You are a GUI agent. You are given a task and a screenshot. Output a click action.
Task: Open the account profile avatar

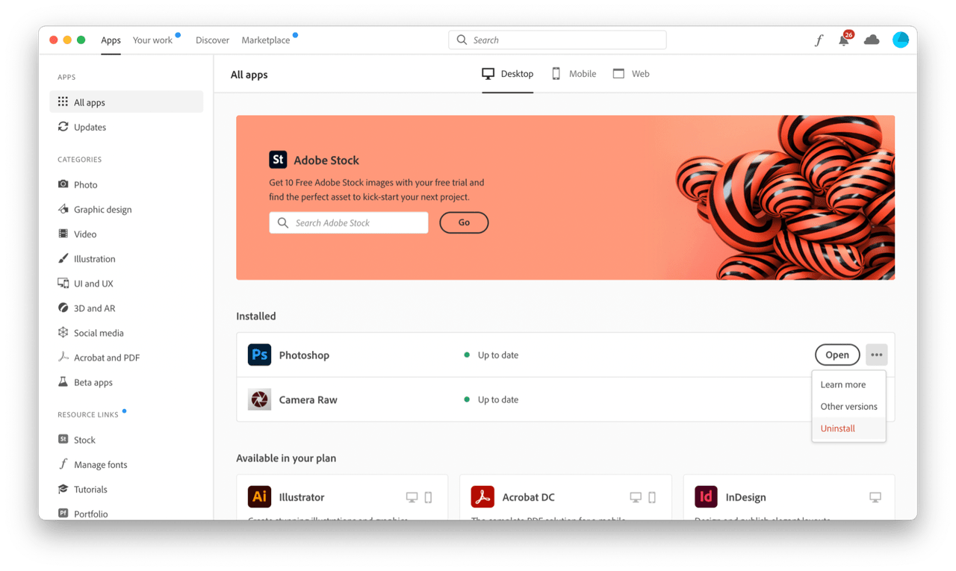[901, 40]
